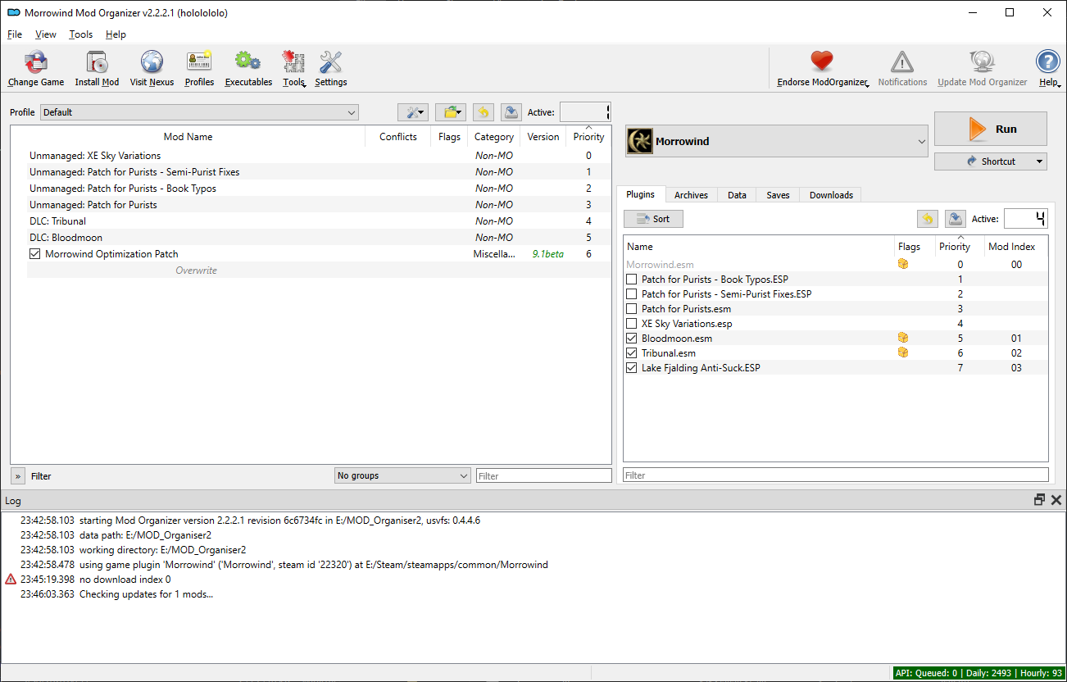1067x682 pixels.
Task: Undock the Log panel
Action: (x=1039, y=500)
